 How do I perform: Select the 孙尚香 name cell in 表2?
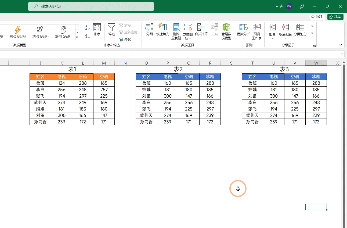click(146, 122)
